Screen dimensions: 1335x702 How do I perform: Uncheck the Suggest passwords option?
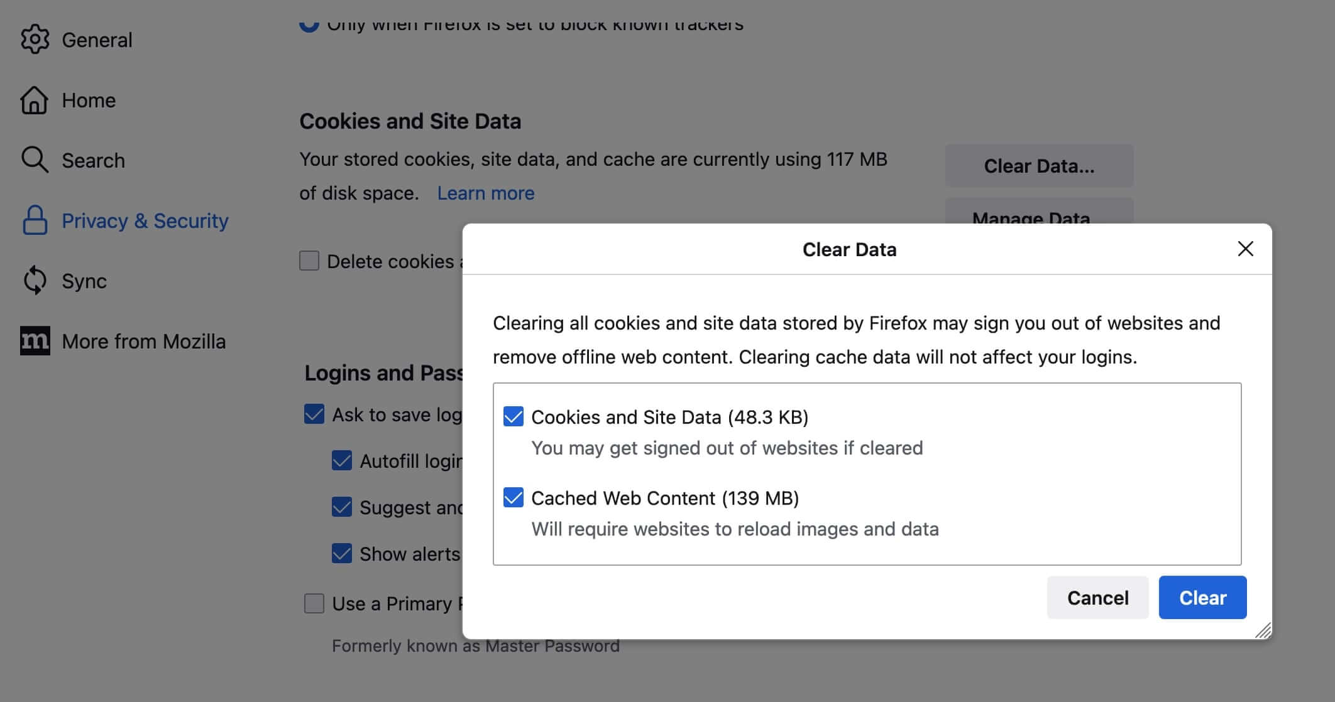[x=341, y=507]
